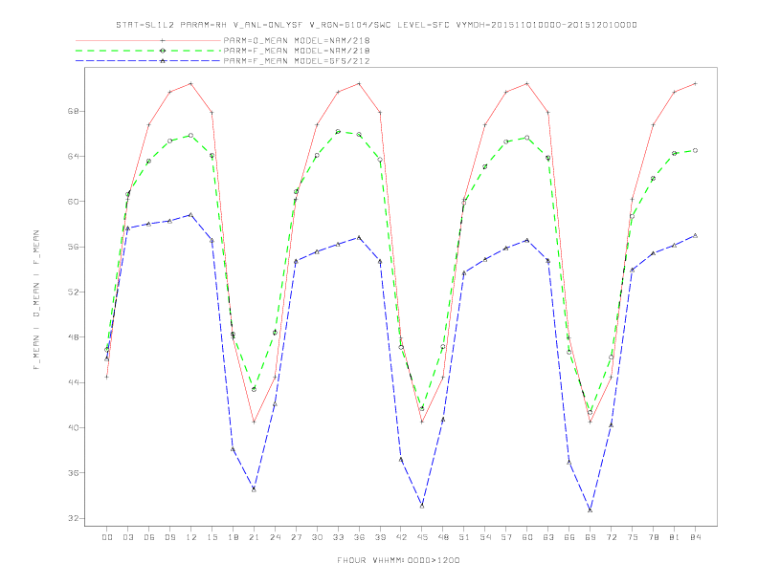Click x-axis tick label 72

coord(612,537)
